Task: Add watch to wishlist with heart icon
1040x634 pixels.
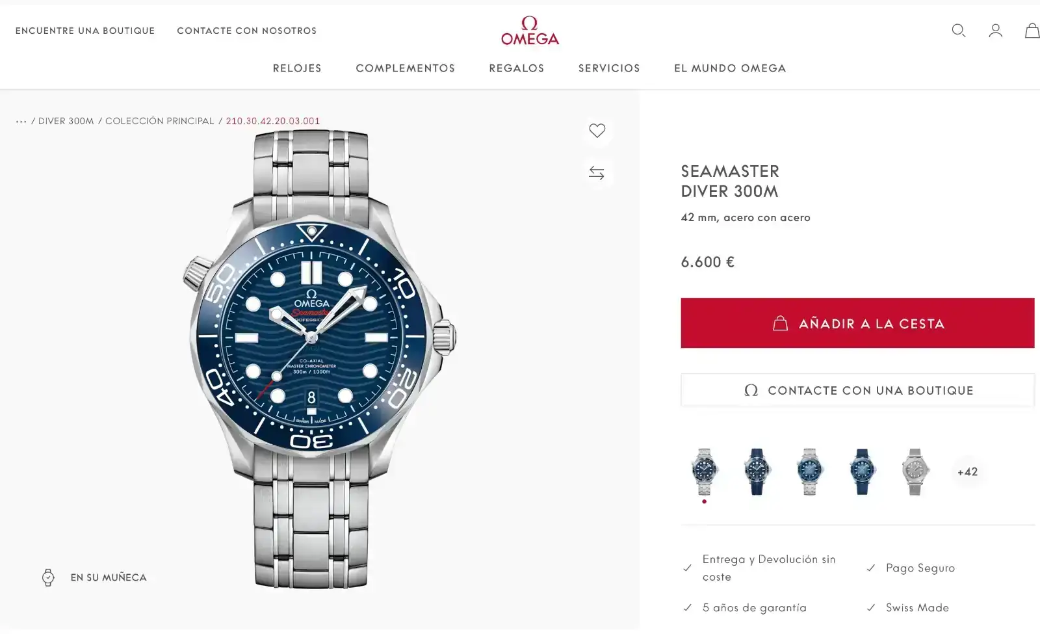Action: click(597, 130)
